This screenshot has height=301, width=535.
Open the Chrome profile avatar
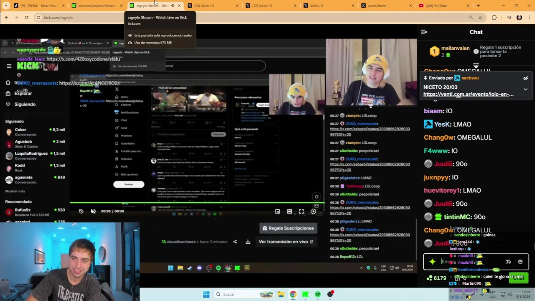[519, 18]
